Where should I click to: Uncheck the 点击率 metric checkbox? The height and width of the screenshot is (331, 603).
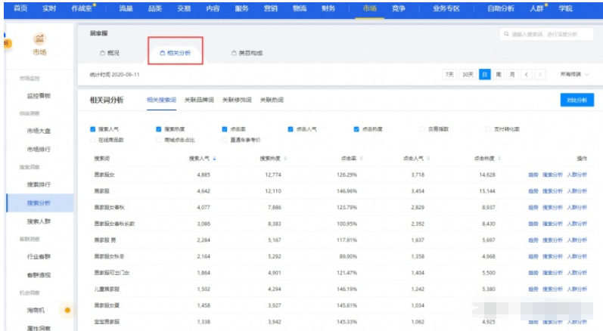[225, 129]
